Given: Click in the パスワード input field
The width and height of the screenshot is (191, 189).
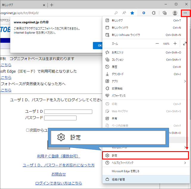Looking at the screenshot, I should (60, 118).
